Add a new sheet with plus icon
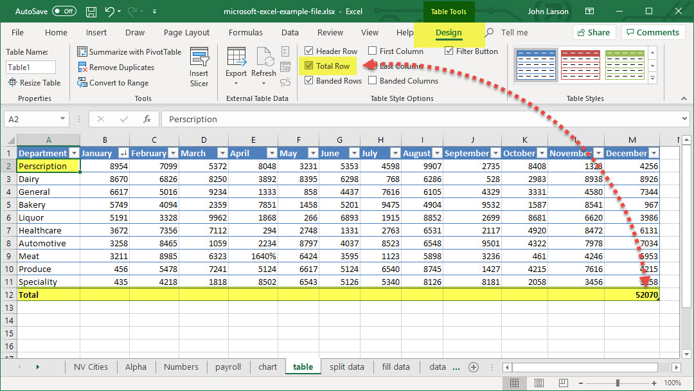694x391 pixels. (x=474, y=367)
